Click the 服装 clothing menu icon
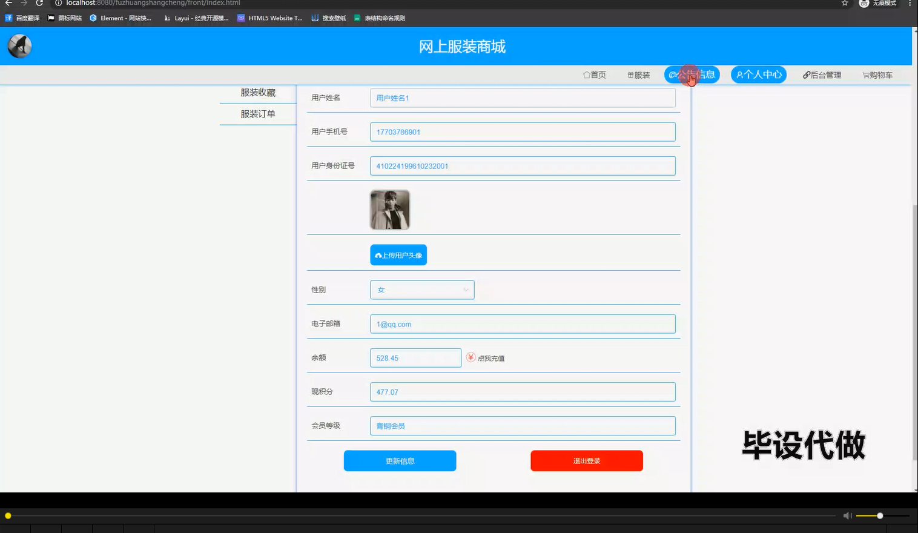Screen dimensions: 918x533 point(629,74)
